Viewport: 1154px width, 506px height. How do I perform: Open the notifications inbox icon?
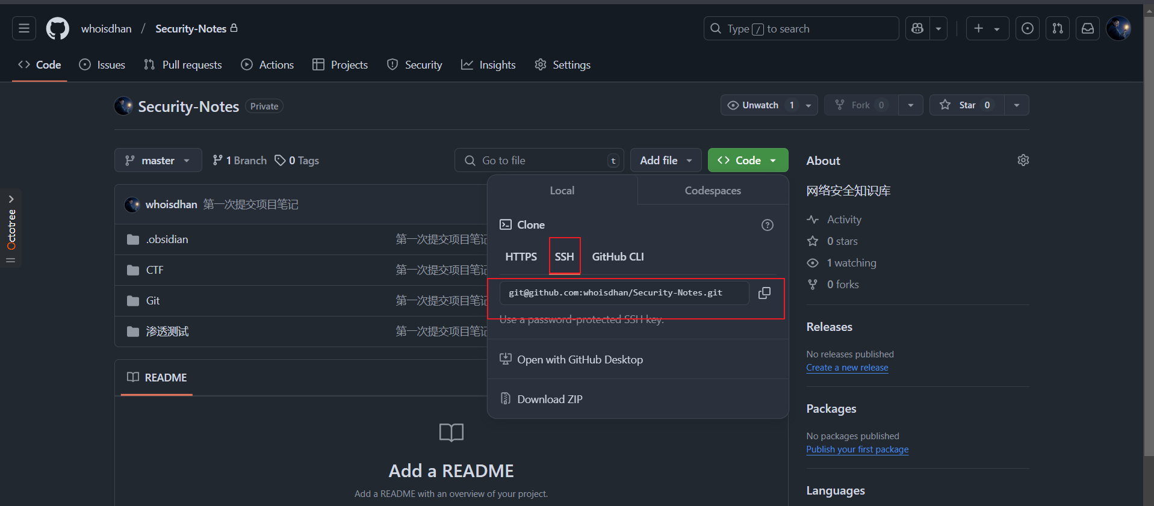coord(1087,28)
